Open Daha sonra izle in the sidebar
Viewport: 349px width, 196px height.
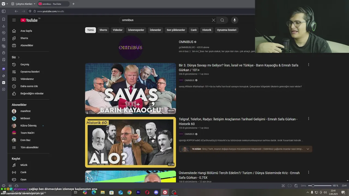click(x=29, y=86)
